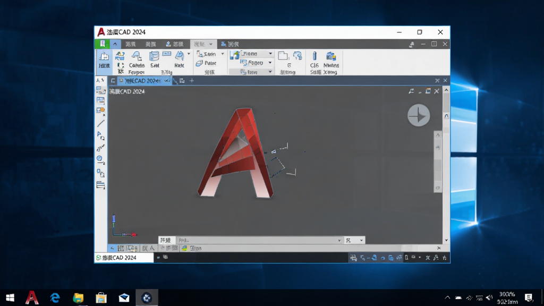The width and height of the screenshot is (544, 306).
Task: Open the active ribbon tab with dropdown arrow
Action: (203, 44)
